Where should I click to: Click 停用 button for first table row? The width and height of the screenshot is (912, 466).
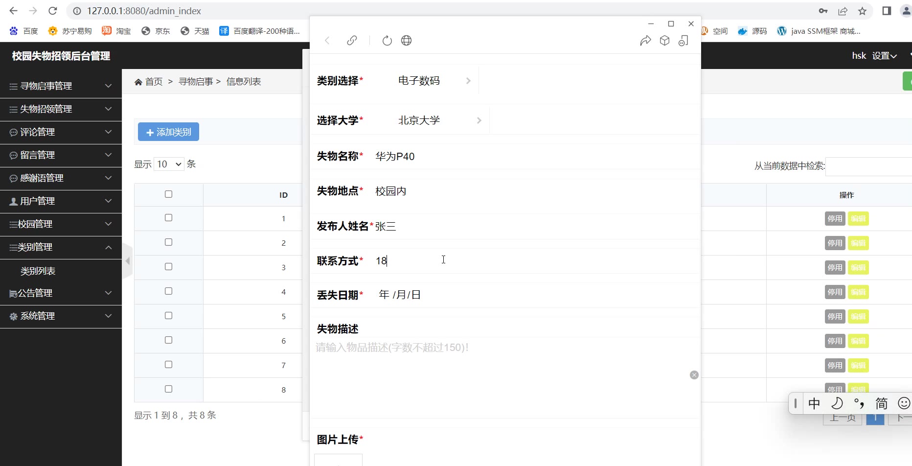click(835, 219)
